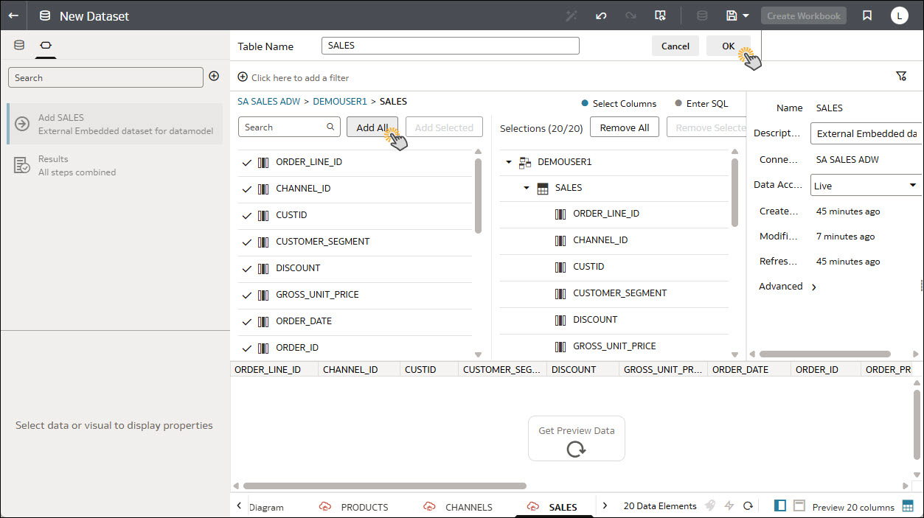Click the Save disk icon
This screenshot has width=924, height=518.
tap(732, 15)
